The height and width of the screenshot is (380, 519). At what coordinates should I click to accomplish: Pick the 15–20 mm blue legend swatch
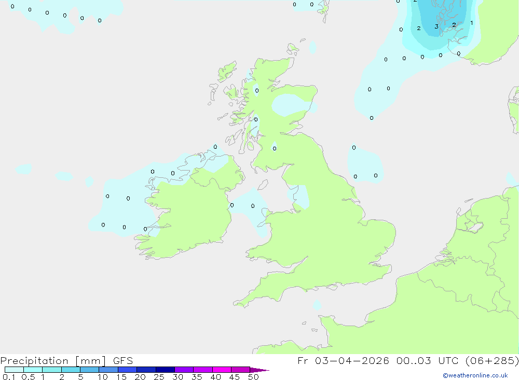[128, 370]
